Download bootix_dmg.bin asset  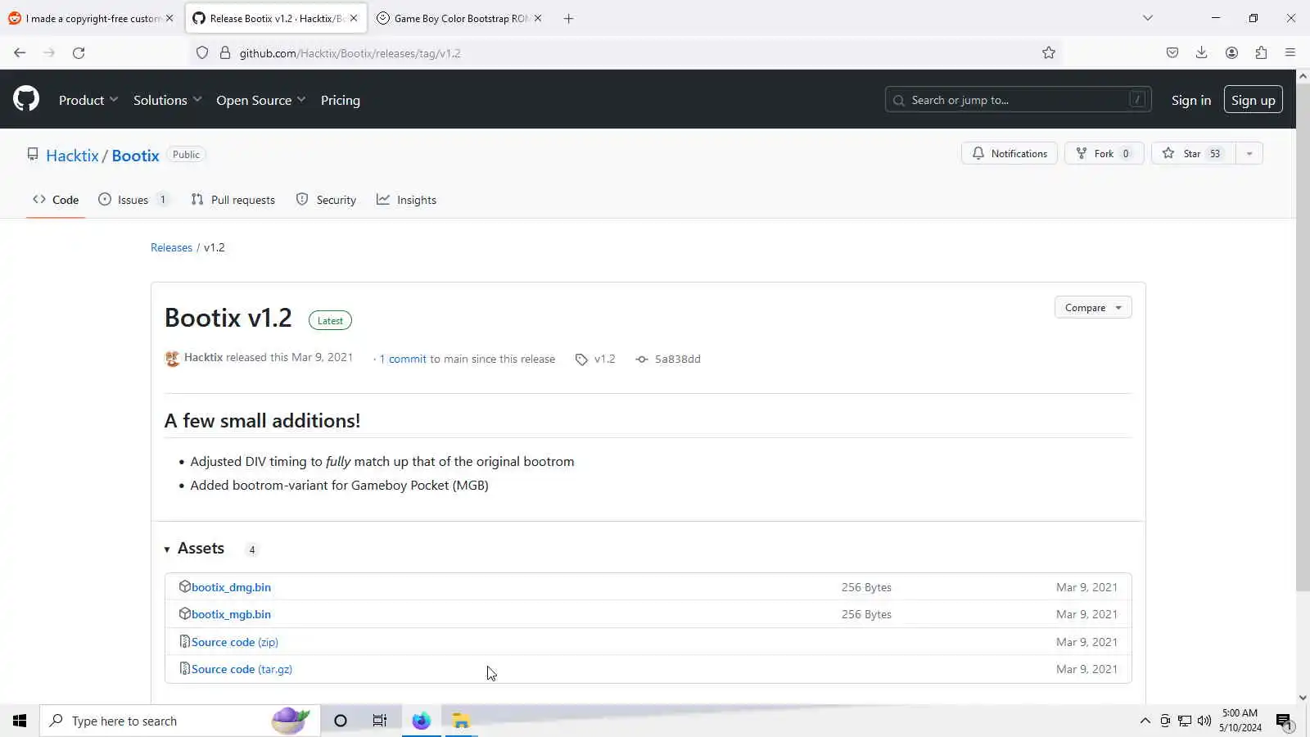(231, 587)
